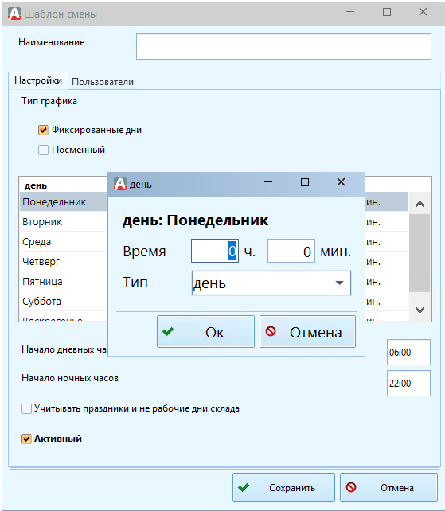The height and width of the screenshot is (511, 445).
Task: Toggle the Фиксированные дни checkbox
Action: 43,130
